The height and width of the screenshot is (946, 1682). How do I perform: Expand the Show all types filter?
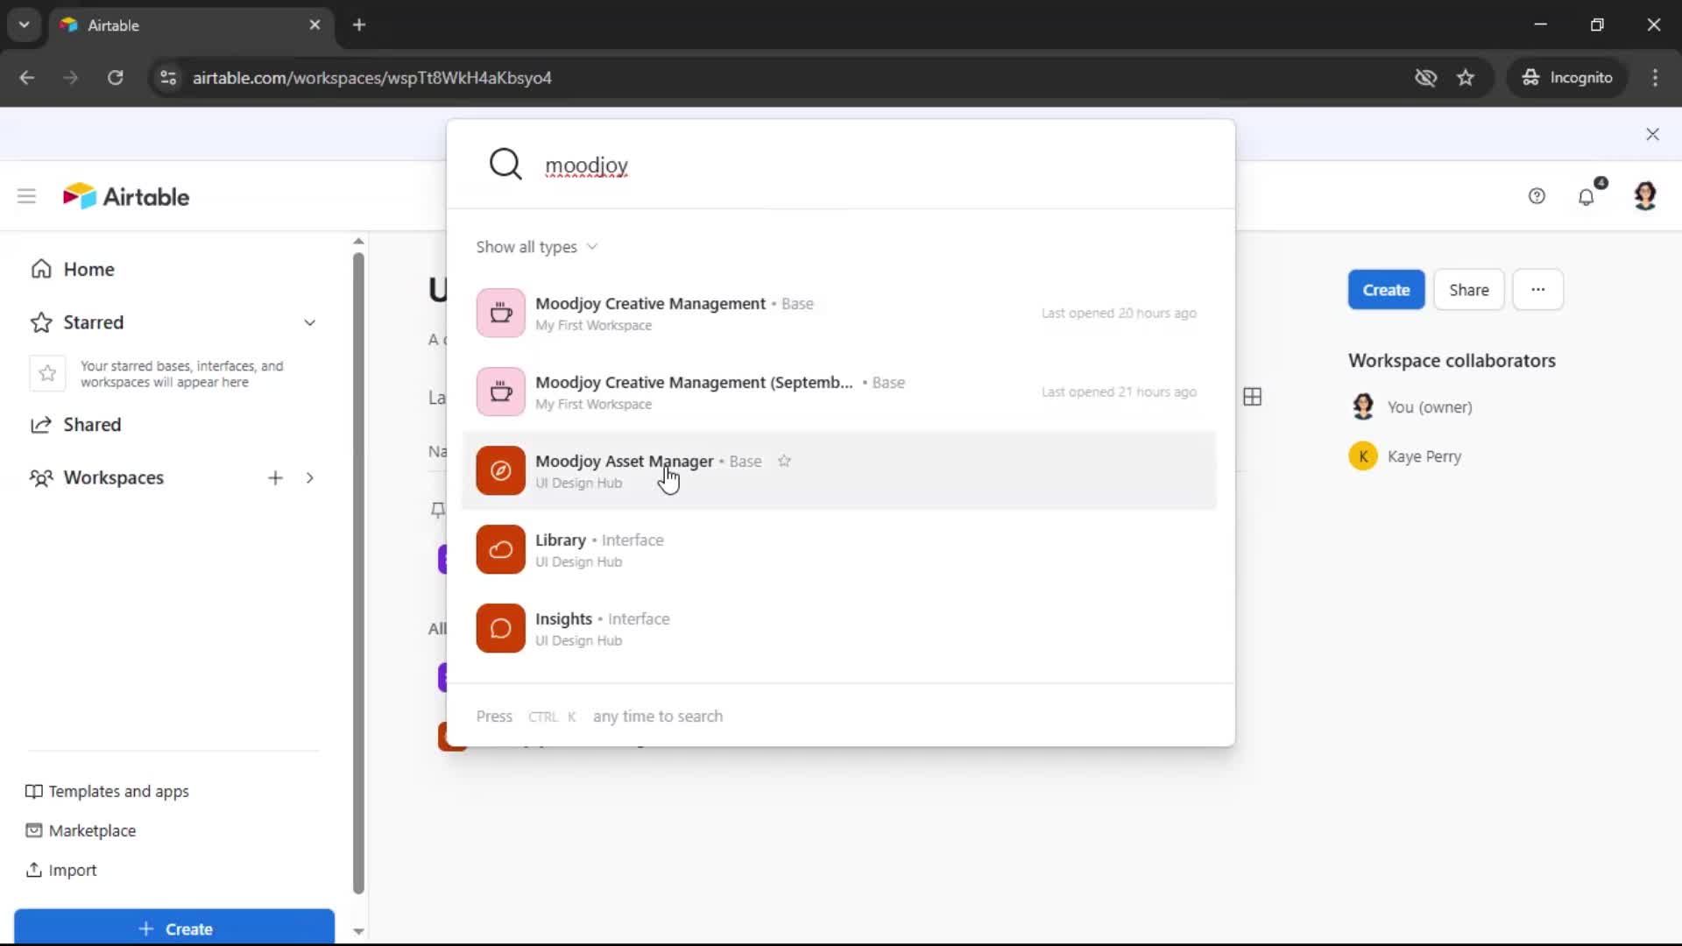point(536,247)
